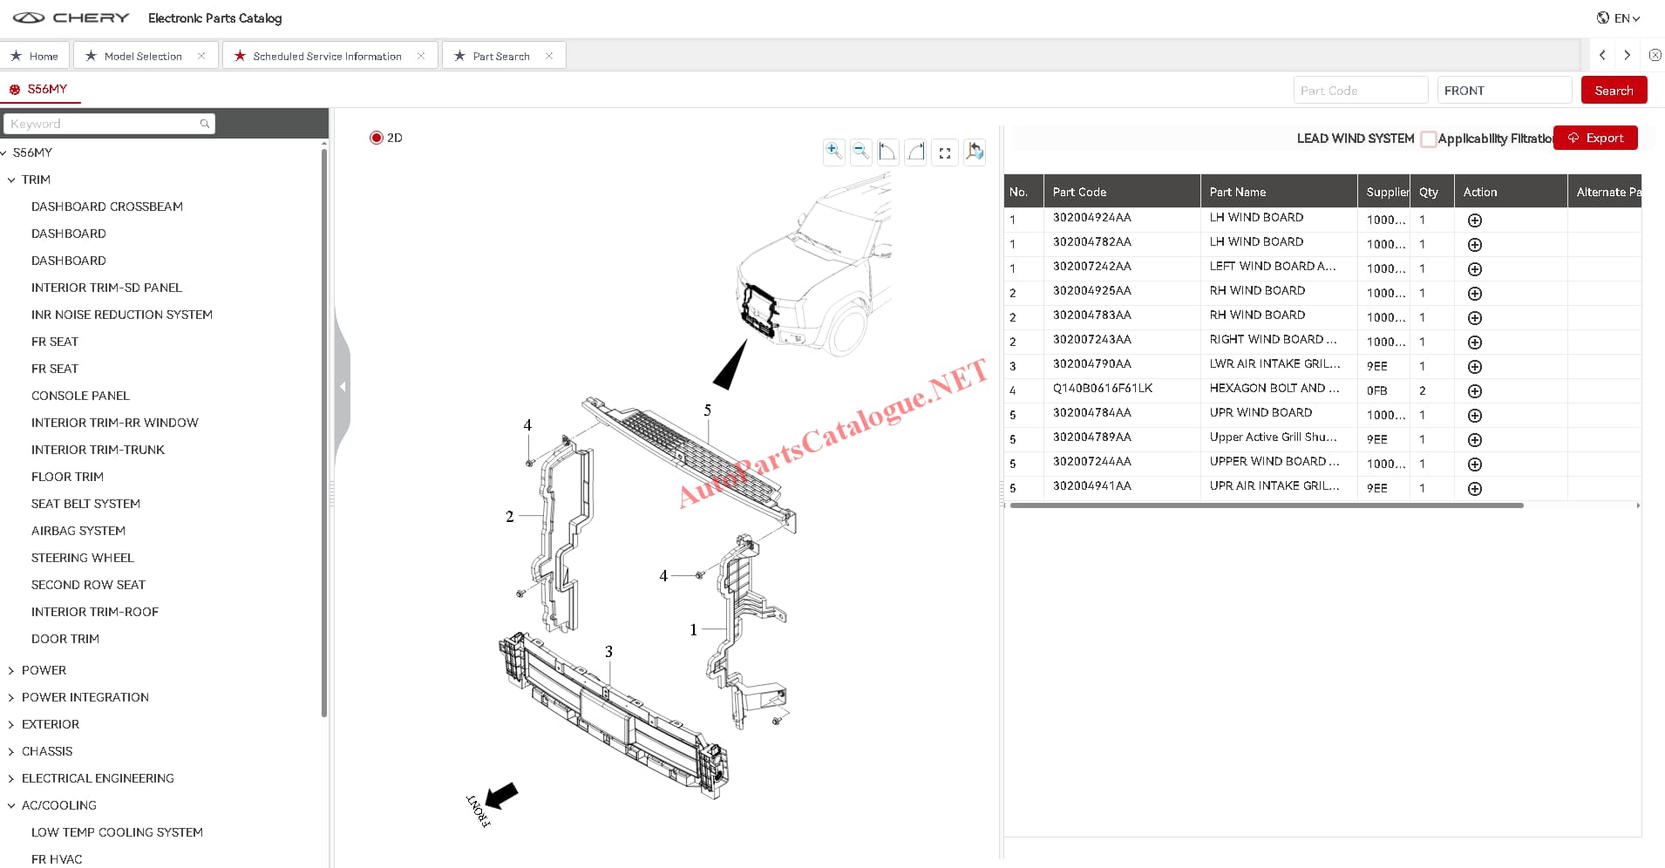
Task: Expand the ELECTRICAL ENGINEERING category
Action: 11,778
